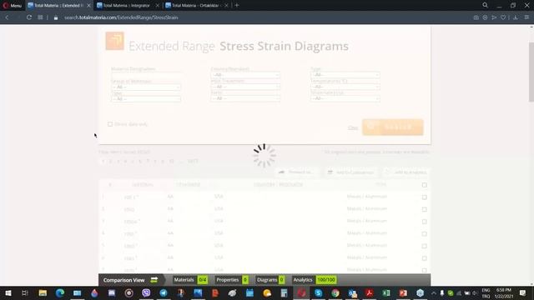Open the Opera Menu button

(x=13, y=6)
